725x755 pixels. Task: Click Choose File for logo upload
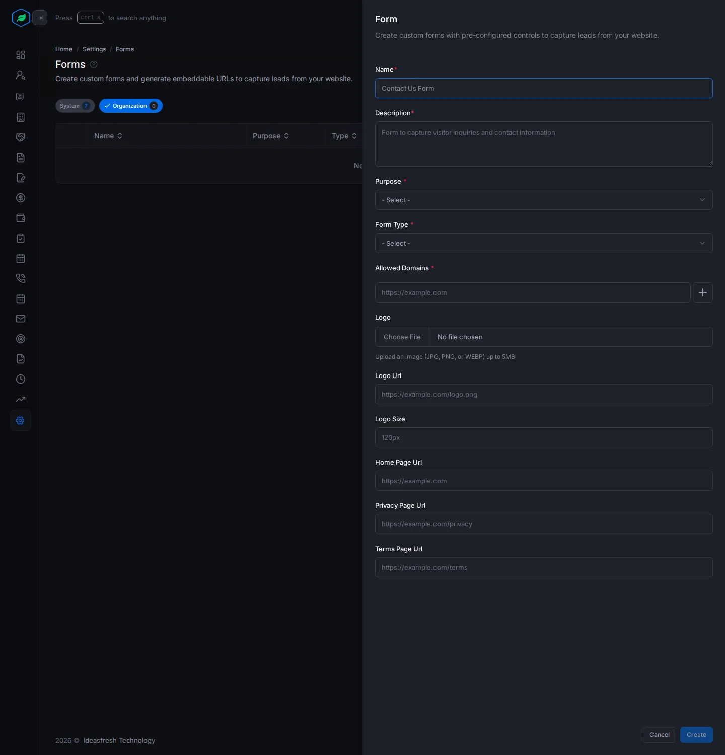pyautogui.click(x=402, y=337)
